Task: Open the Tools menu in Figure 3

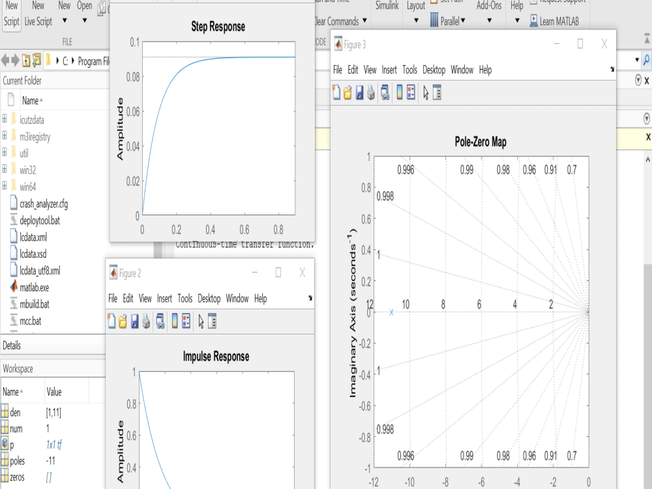Action: point(409,70)
